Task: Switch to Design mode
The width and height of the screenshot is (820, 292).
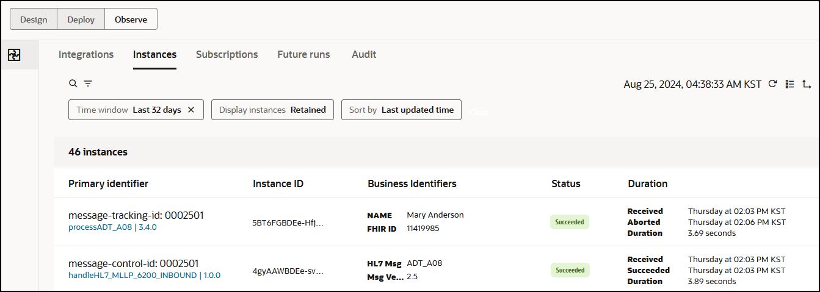Action: tap(34, 19)
